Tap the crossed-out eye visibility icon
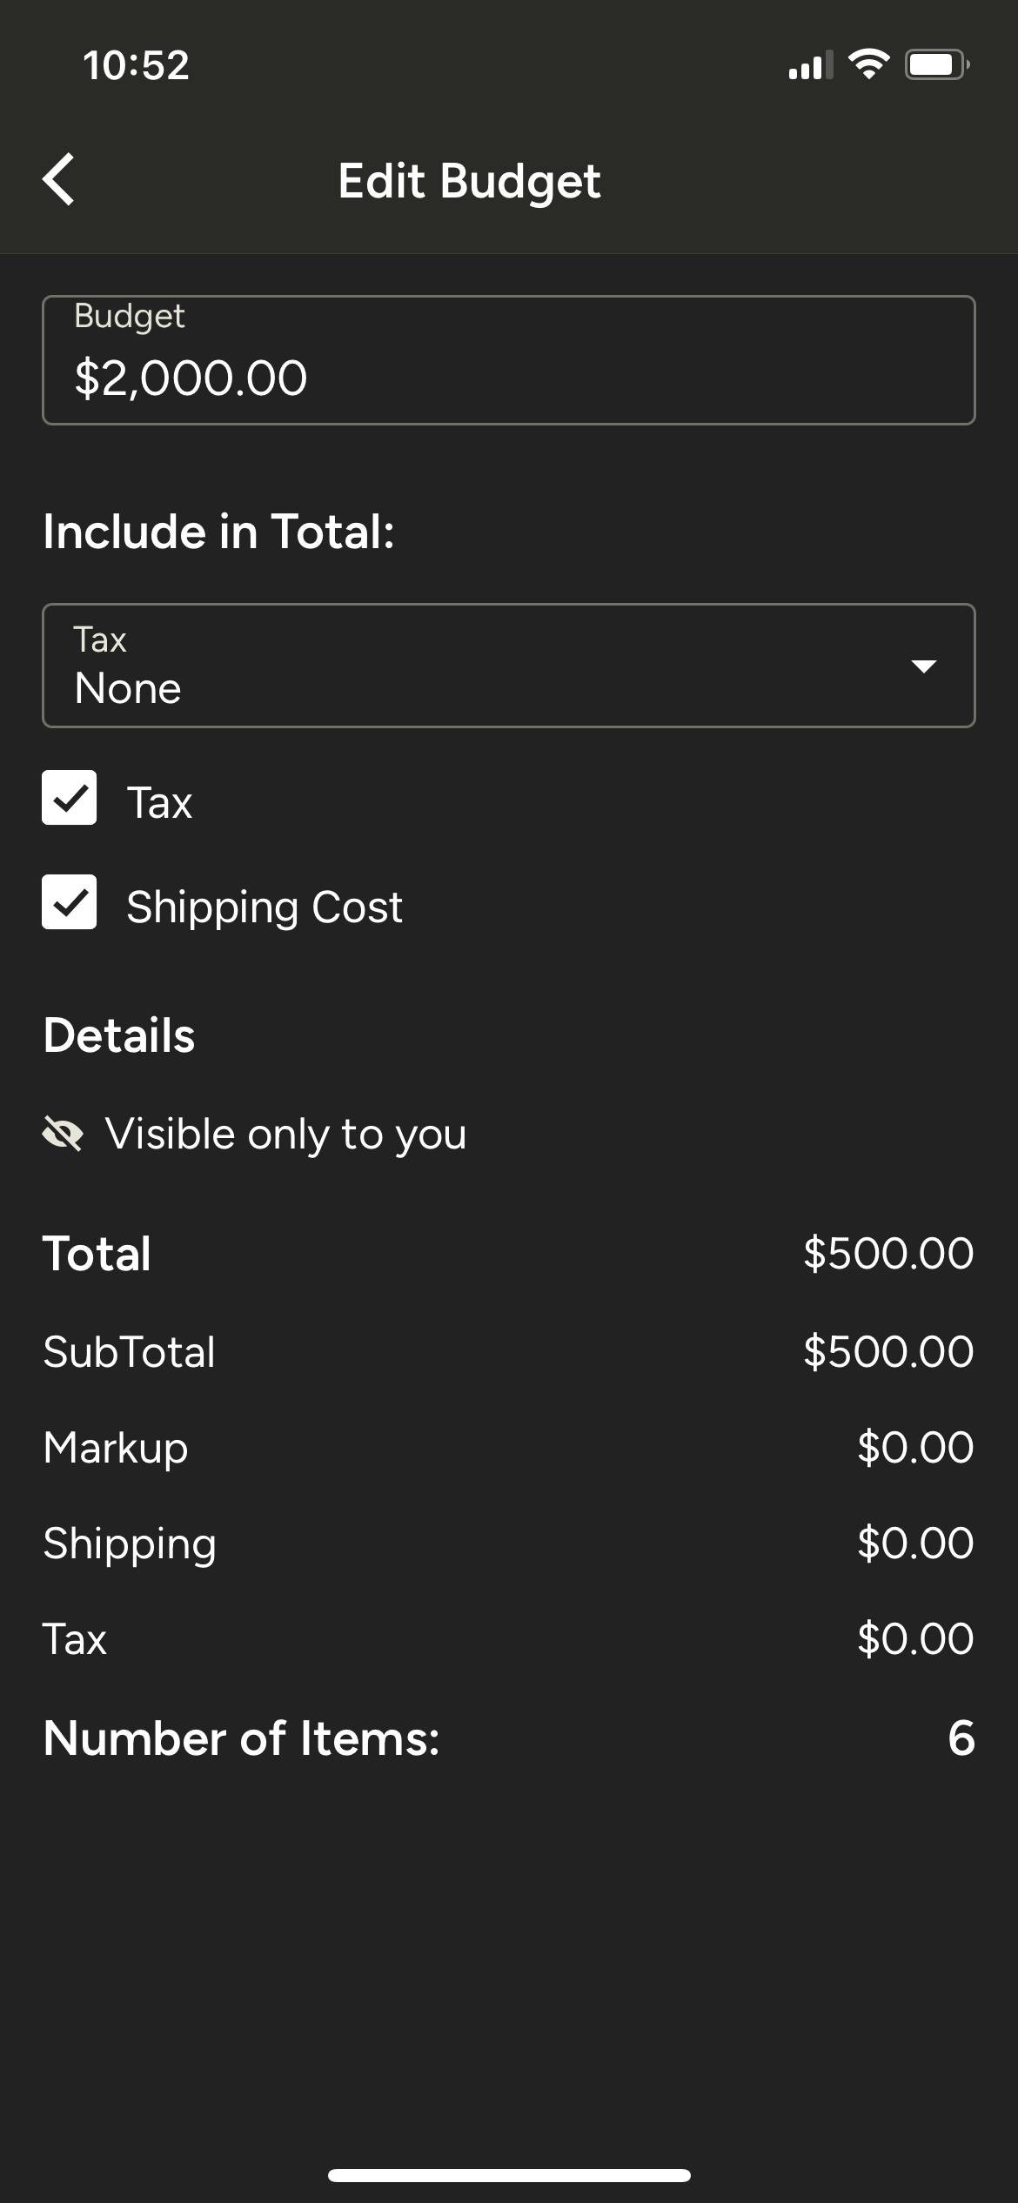 [63, 1135]
